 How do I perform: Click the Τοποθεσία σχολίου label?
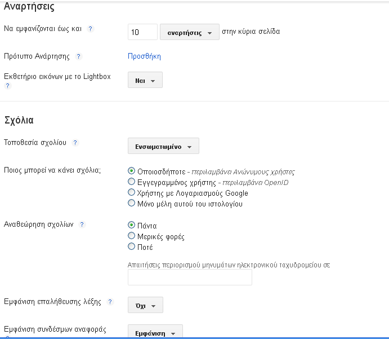point(35,143)
